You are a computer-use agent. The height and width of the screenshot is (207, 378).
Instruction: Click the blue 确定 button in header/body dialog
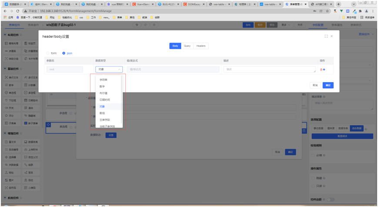pyautogui.click(x=328, y=85)
